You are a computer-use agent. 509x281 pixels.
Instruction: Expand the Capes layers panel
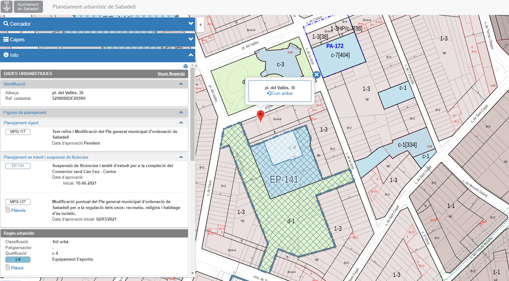click(x=97, y=39)
